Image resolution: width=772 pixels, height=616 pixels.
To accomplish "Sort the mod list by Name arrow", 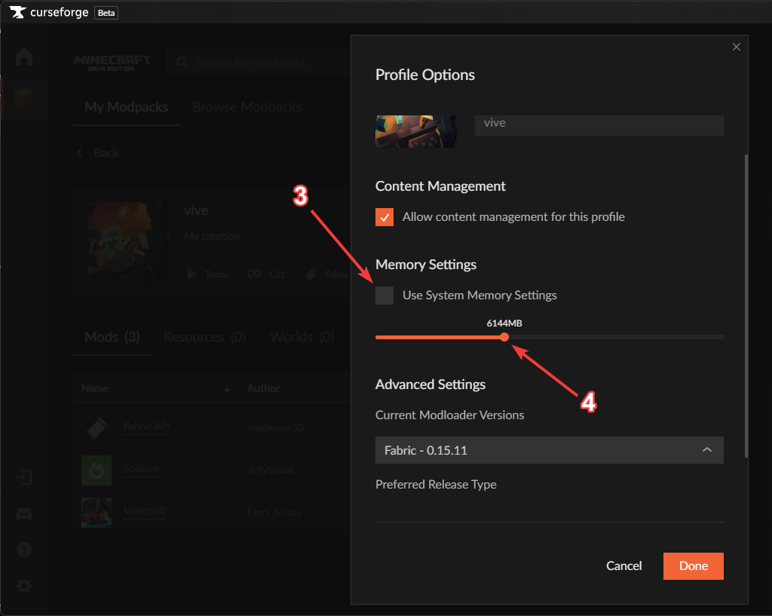I will (227, 390).
